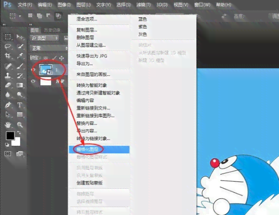The width and height of the screenshot is (279, 215).
Task: Select the Zoom tool in toolbox
Action: [x=20, y=125]
